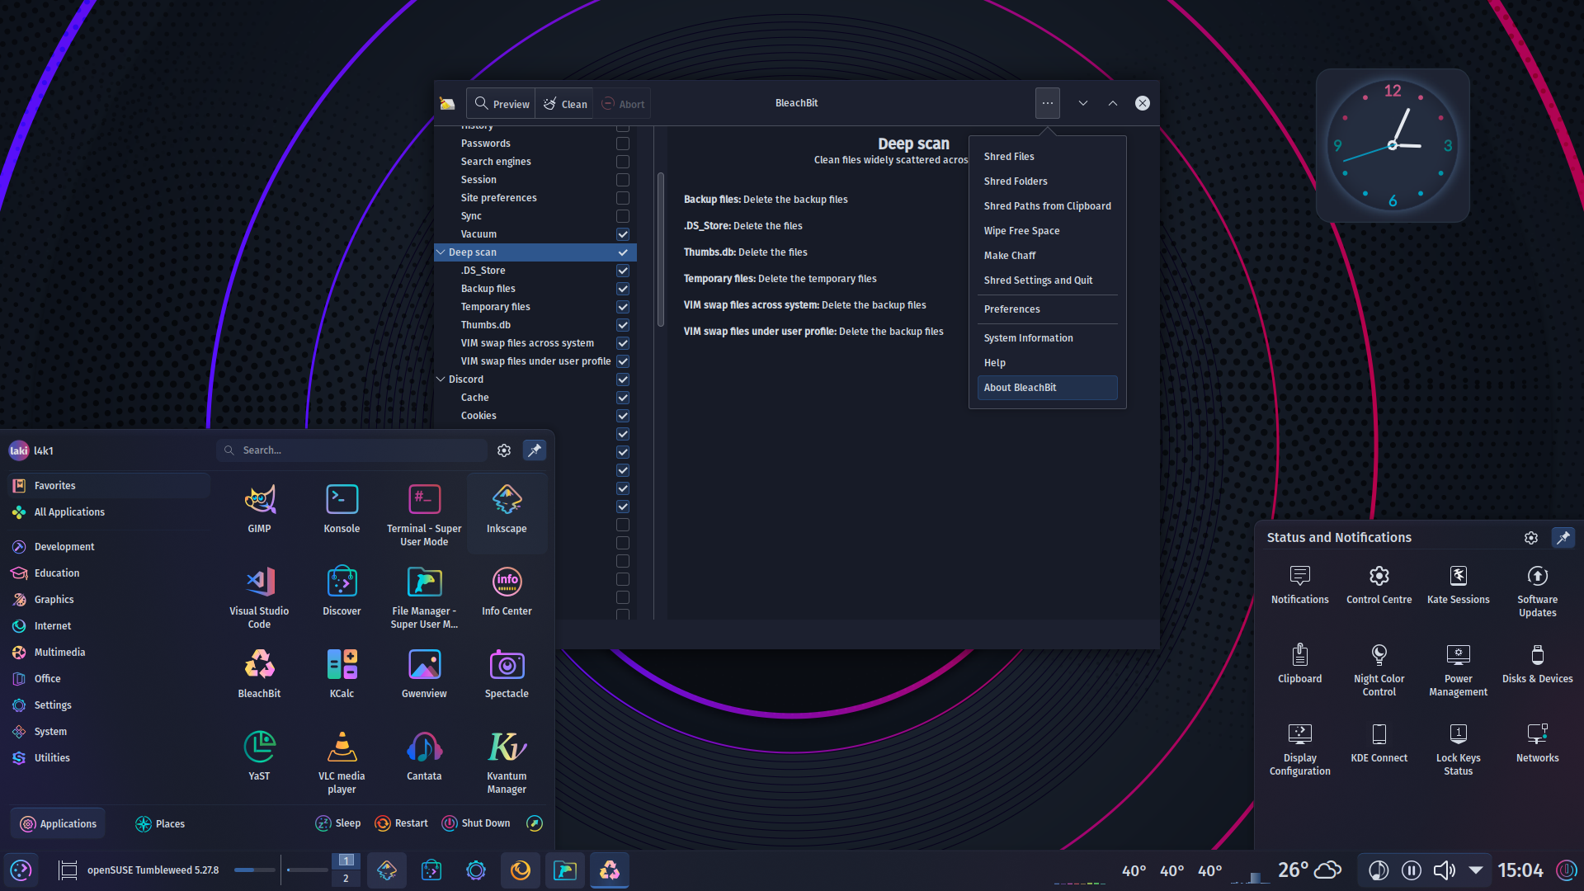The image size is (1584, 891).
Task: Open the Multimedia category
Action: [109, 653]
